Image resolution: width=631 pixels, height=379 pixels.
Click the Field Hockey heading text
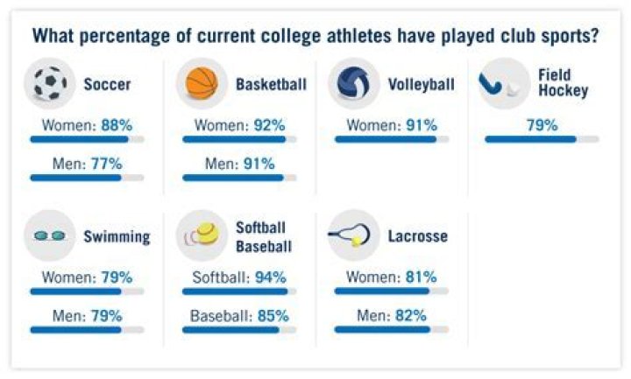(x=564, y=83)
